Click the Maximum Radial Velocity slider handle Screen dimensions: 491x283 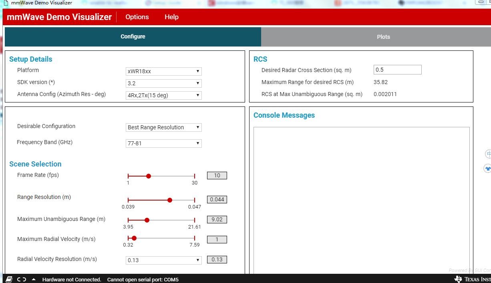pyautogui.click(x=134, y=238)
